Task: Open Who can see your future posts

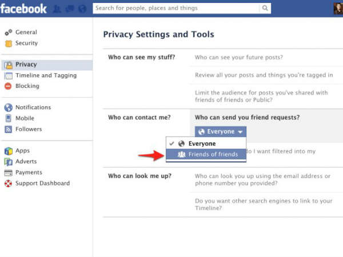Action: (x=239, y=57)
